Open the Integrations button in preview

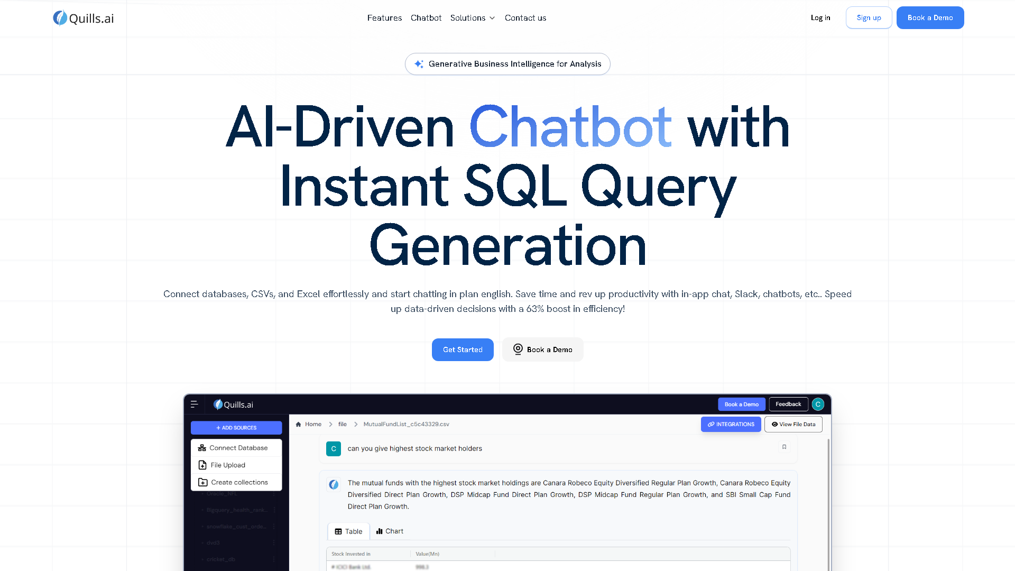click(731, 425)
